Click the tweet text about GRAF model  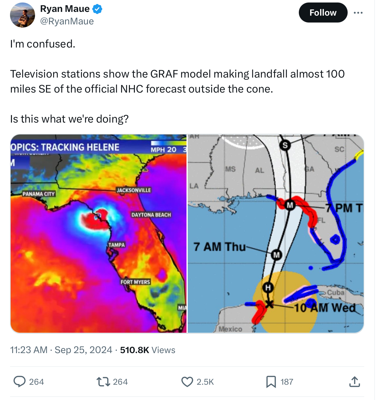177,81
